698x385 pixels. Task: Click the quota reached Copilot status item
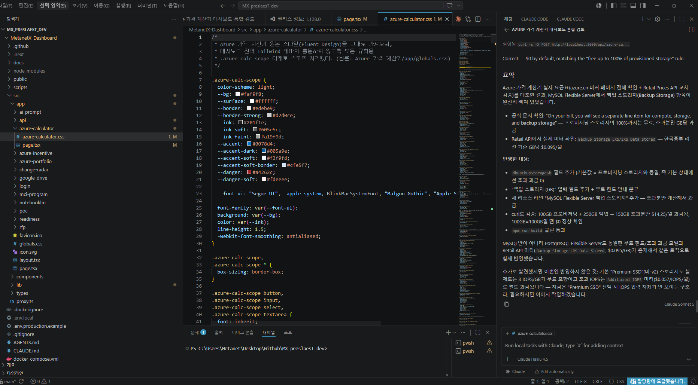click(658, 381)
